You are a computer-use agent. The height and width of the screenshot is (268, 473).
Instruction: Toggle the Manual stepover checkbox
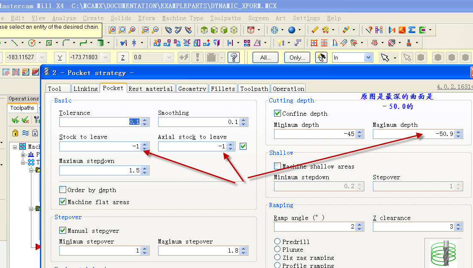tap(62, 230)
